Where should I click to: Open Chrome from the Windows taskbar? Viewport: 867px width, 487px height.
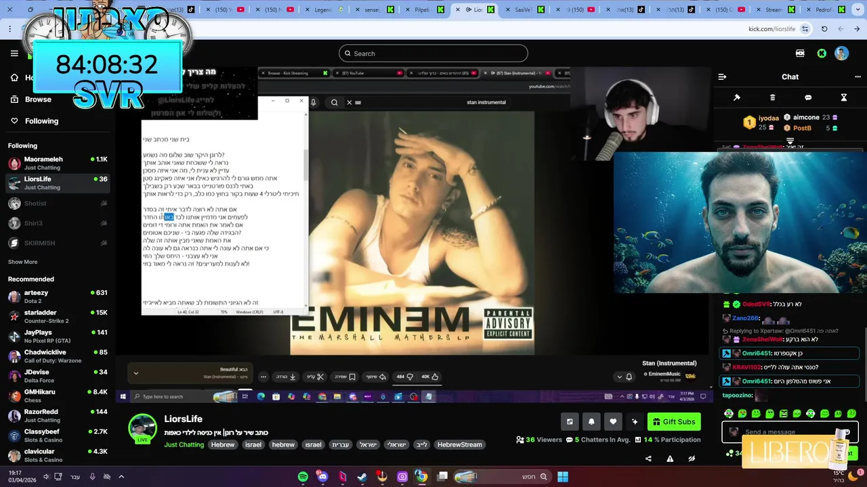click(x=421, y=477)
